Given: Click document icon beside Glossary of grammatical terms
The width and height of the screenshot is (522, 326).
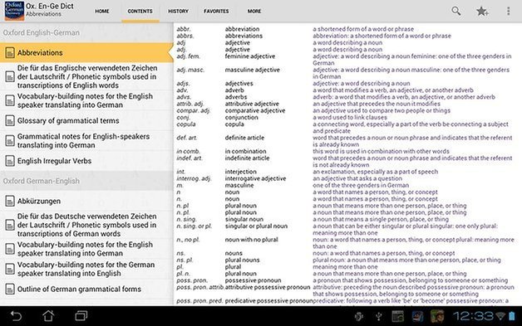Looking at the screenshot, I should tap(10, 120).
